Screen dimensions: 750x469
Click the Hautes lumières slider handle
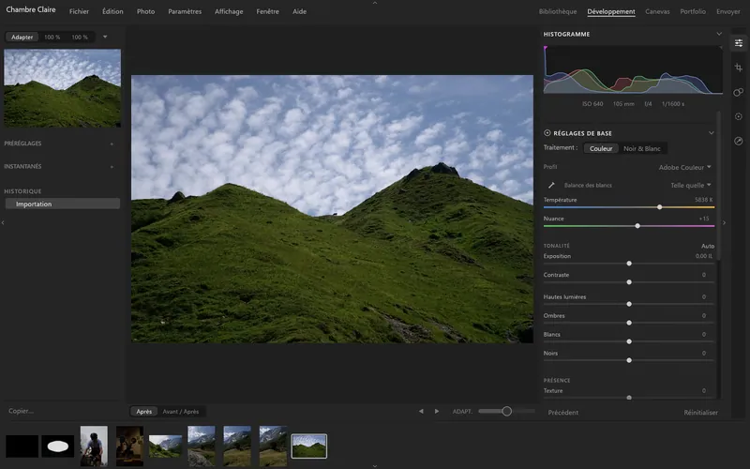[629, 304]
